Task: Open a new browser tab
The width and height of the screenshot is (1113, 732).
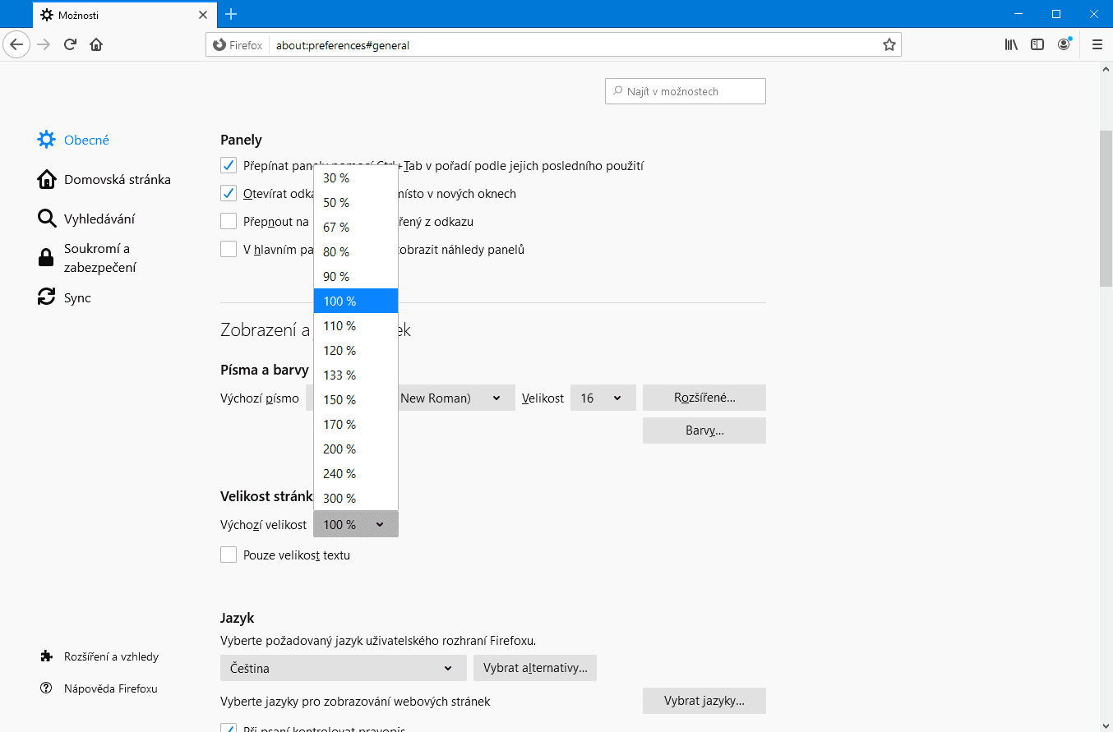Action: [231, 13]
